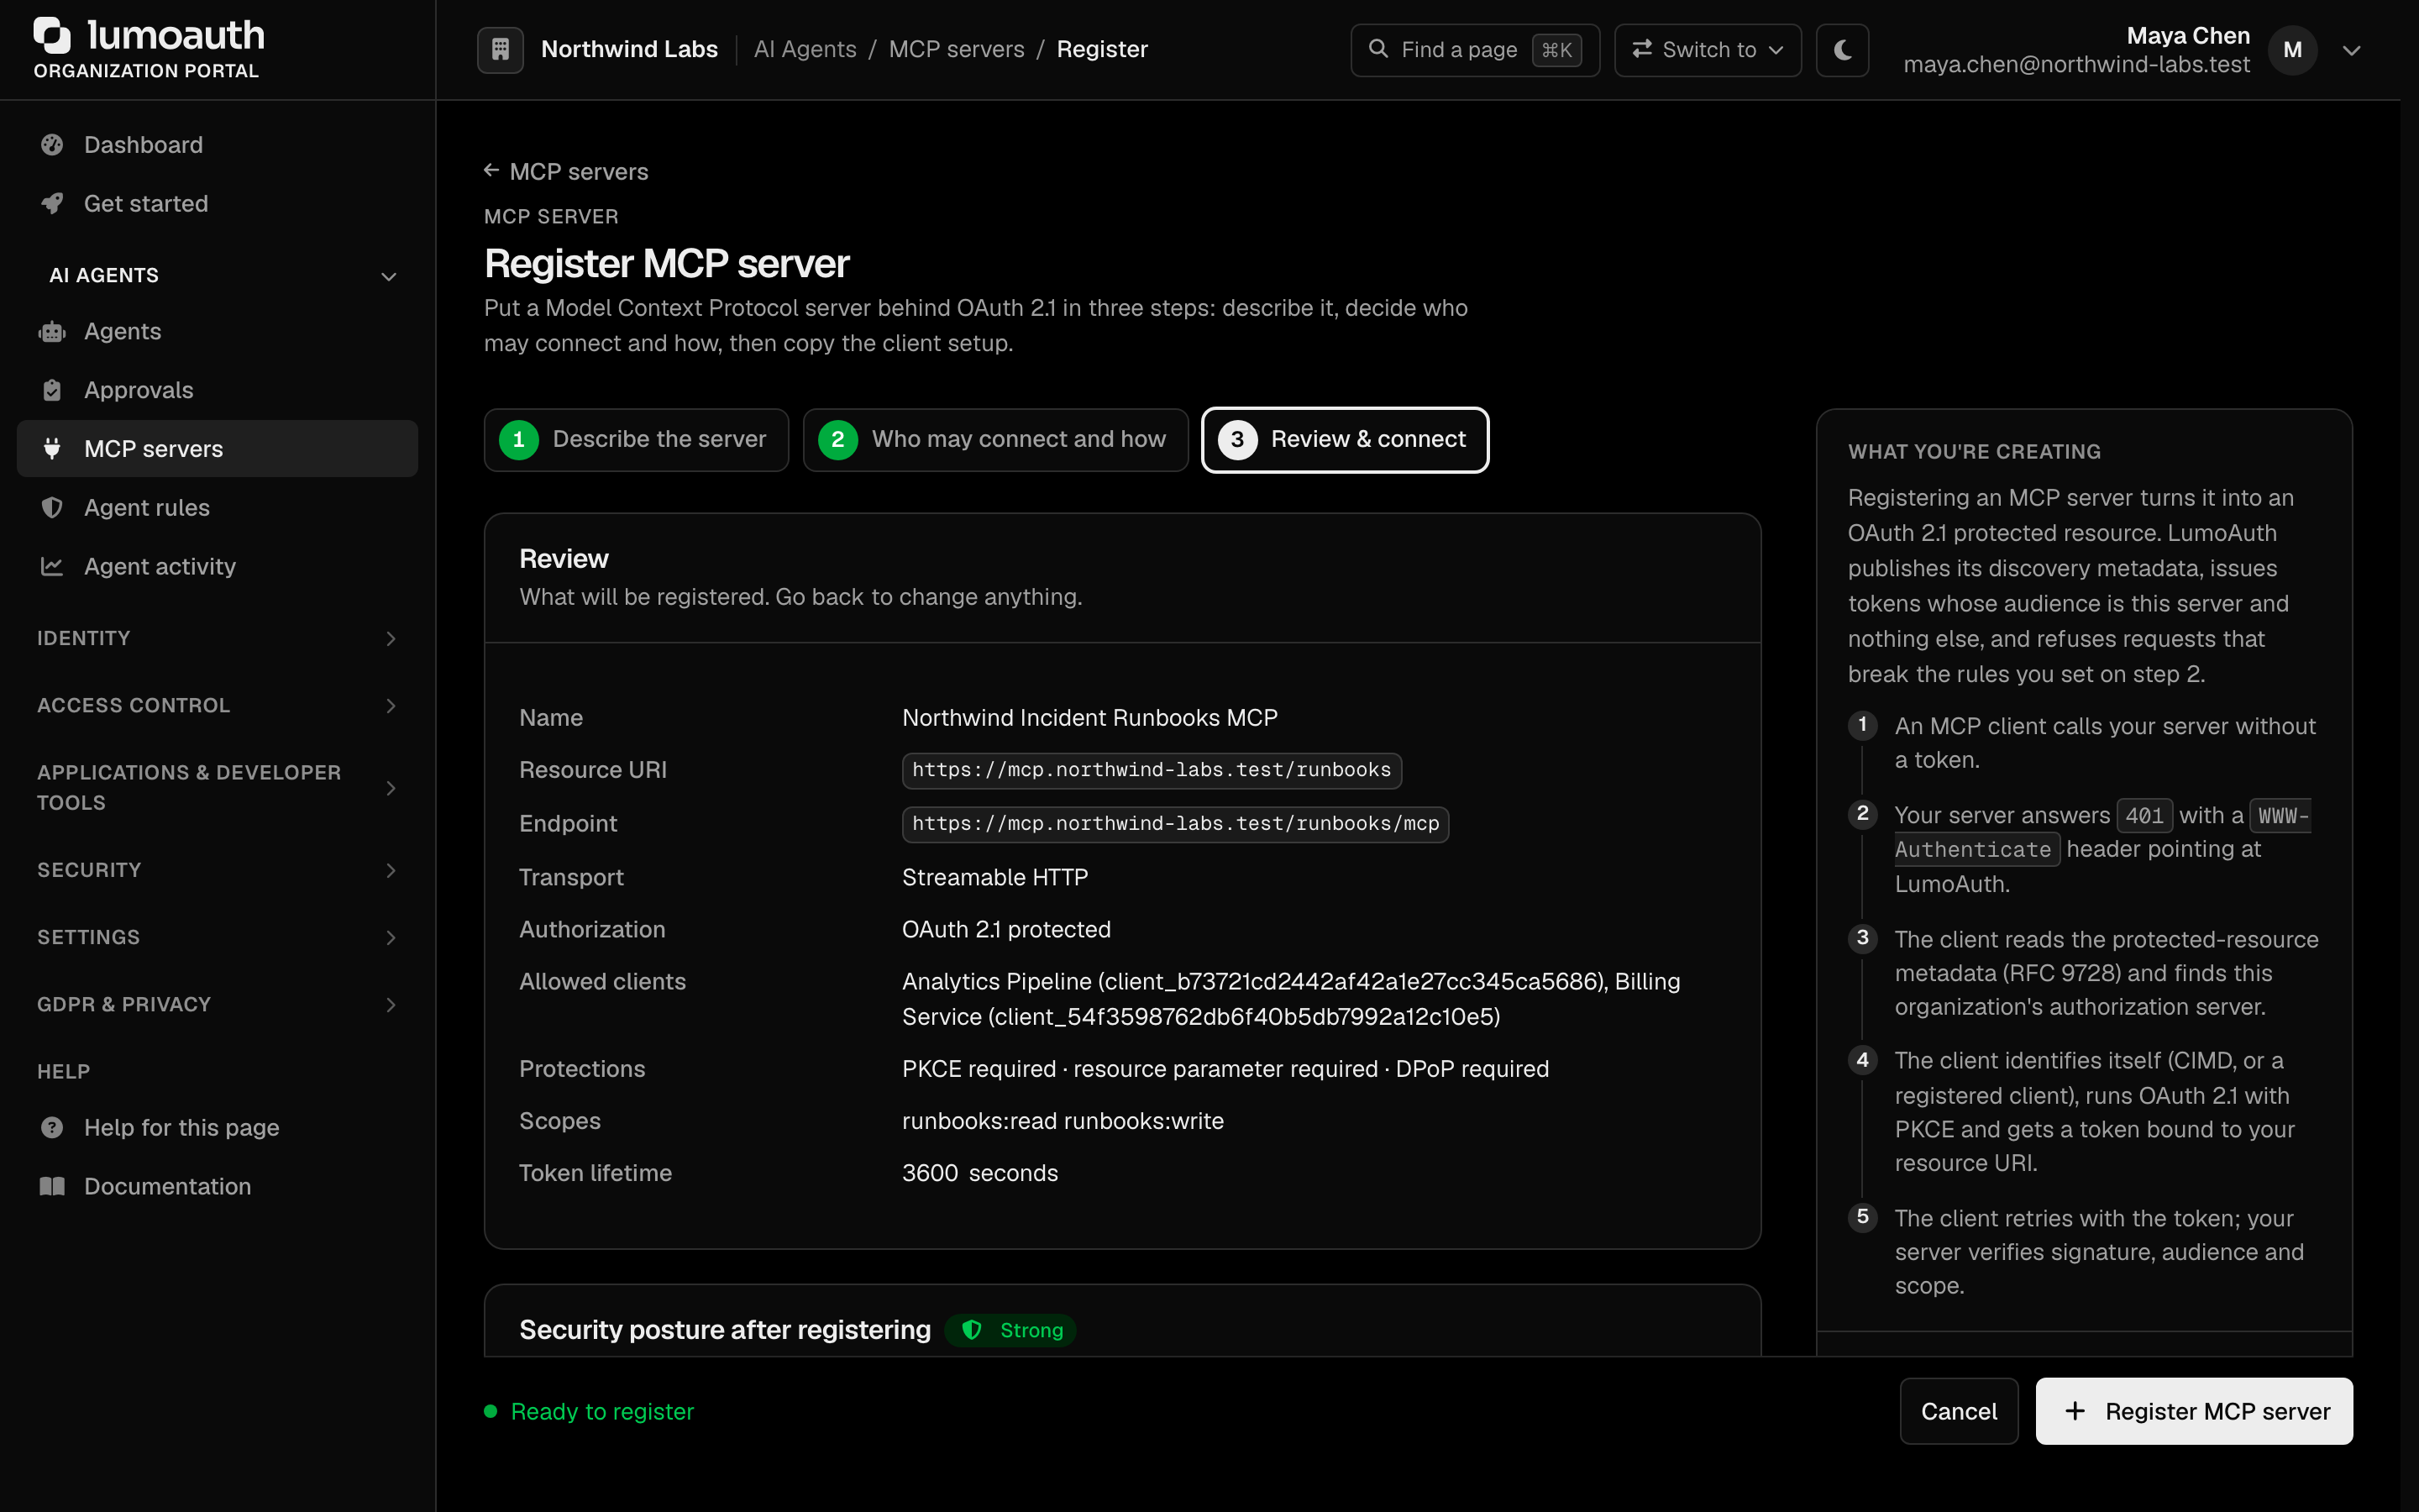Open Agent activity via its chart icon
The image size is (2419, 1512).
click(x=52, y=567)
